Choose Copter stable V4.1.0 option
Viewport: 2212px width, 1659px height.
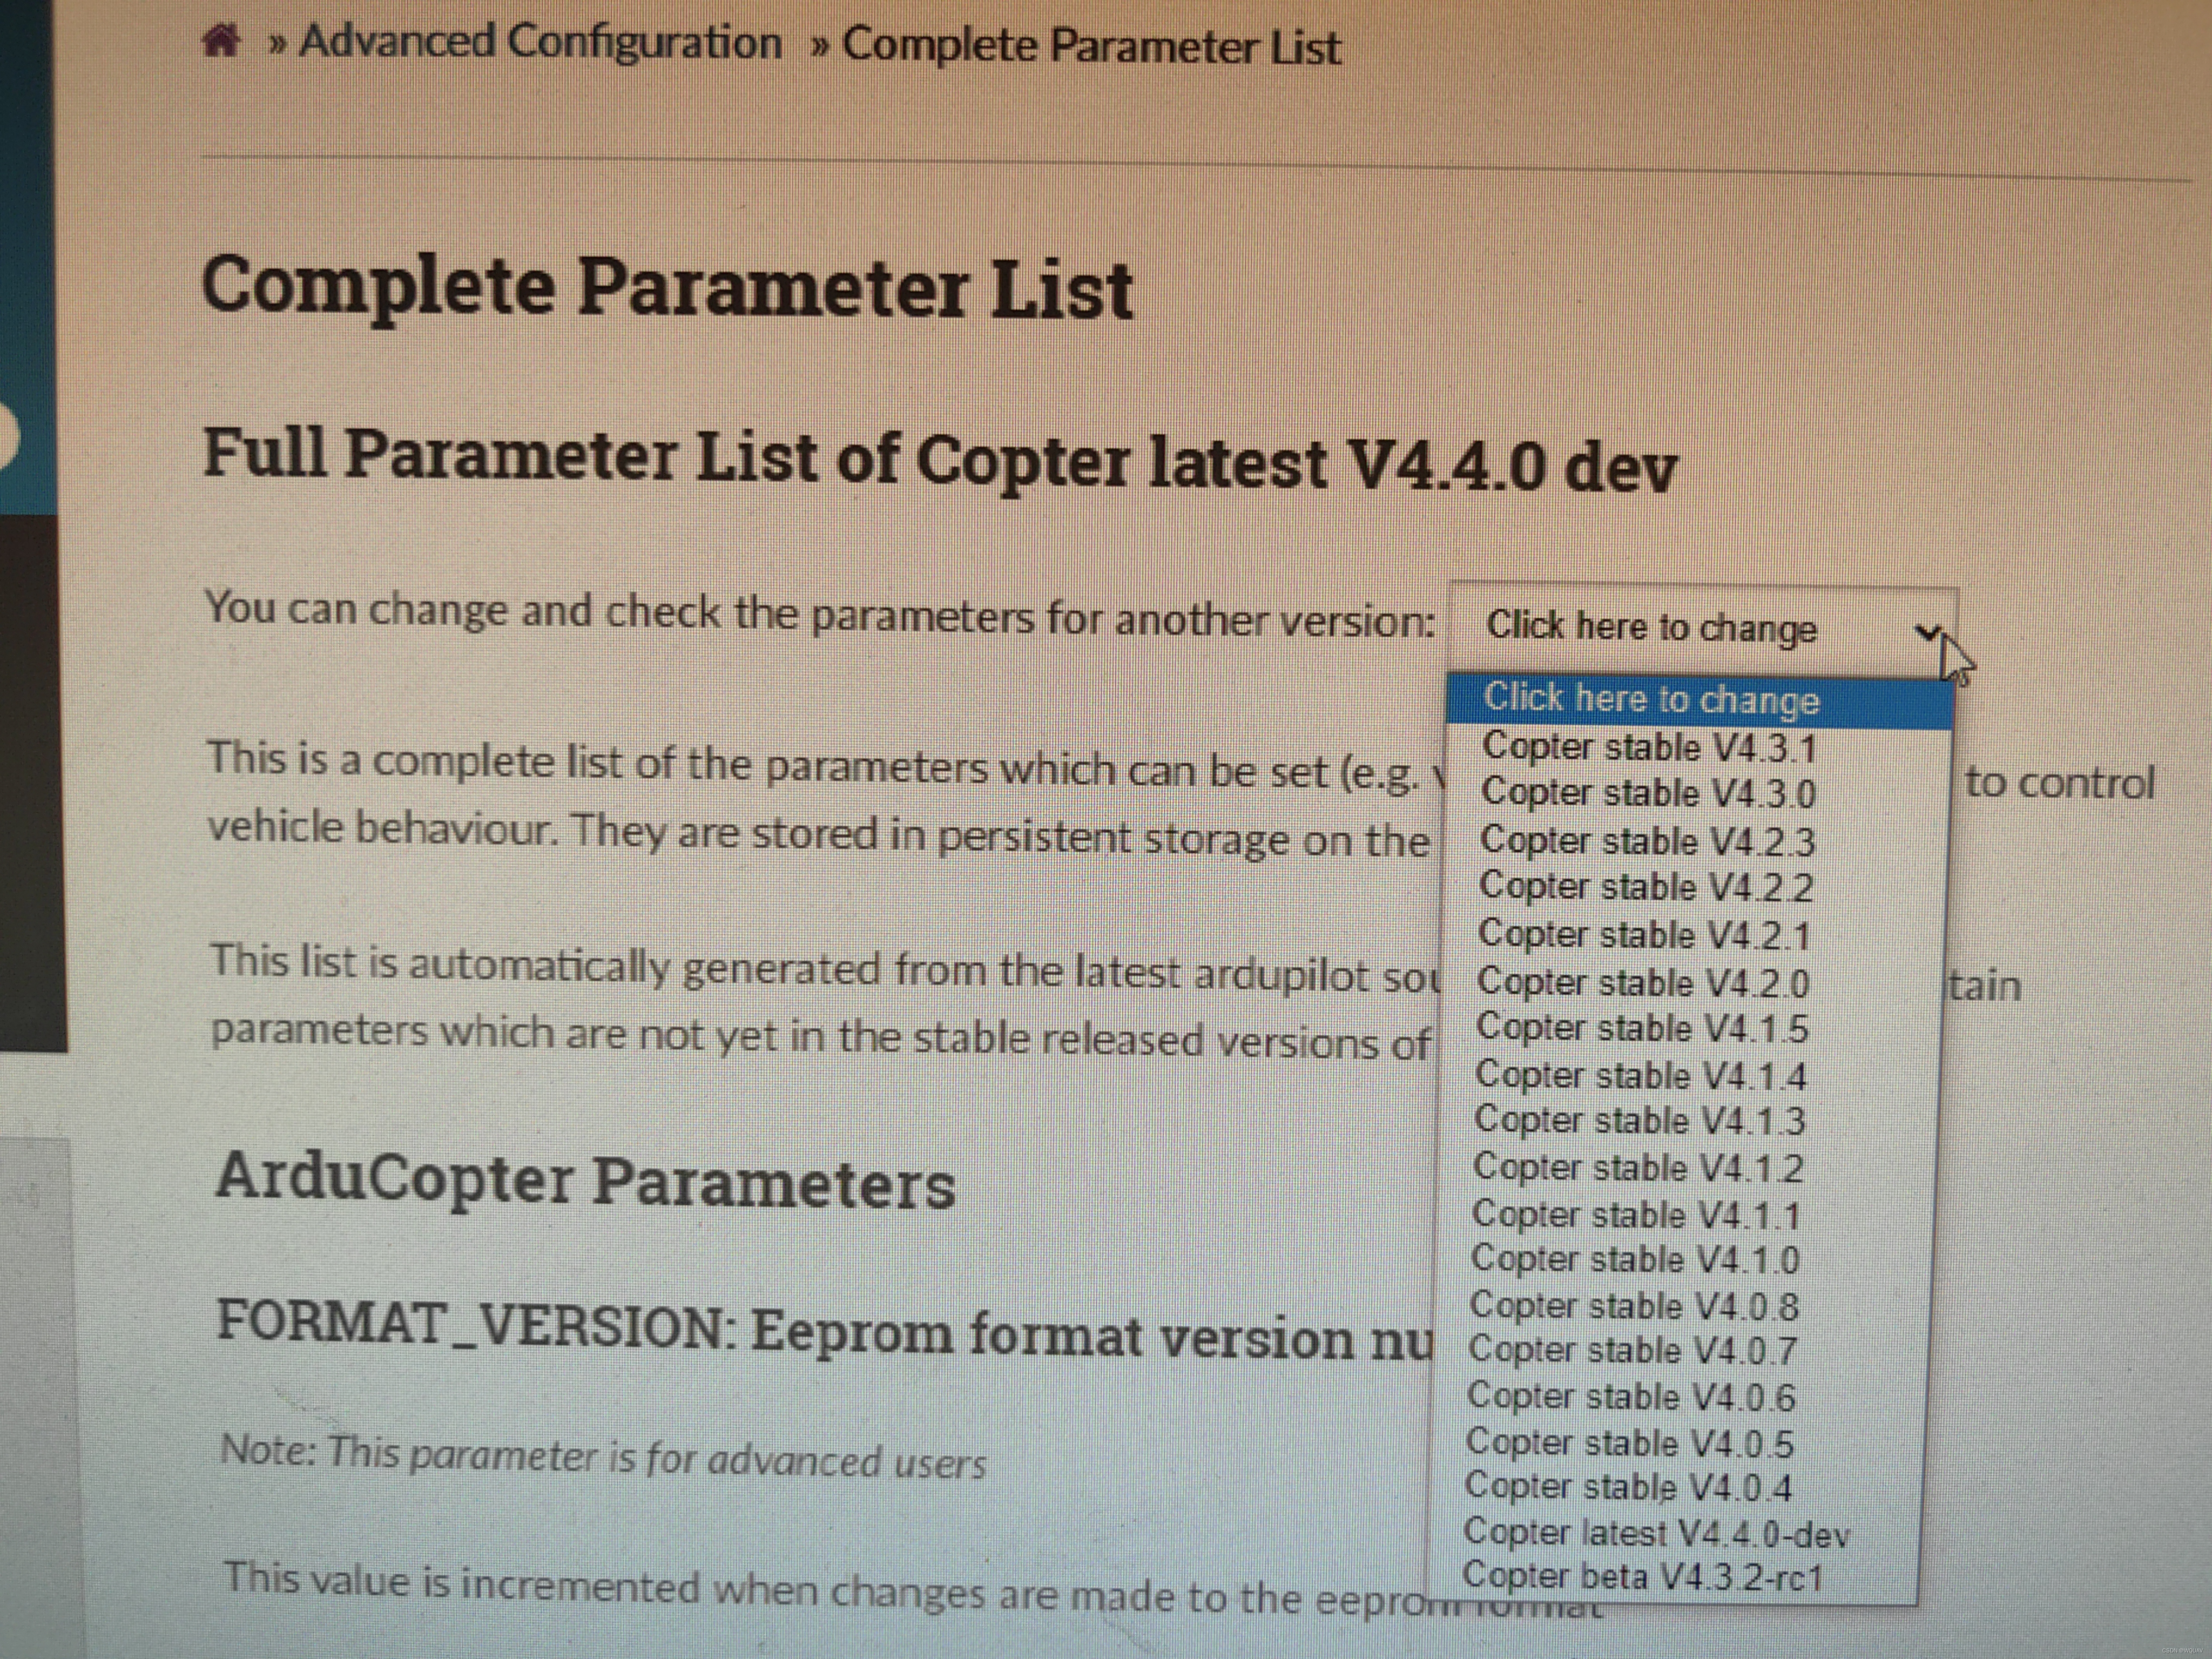coord(1635,1259)
